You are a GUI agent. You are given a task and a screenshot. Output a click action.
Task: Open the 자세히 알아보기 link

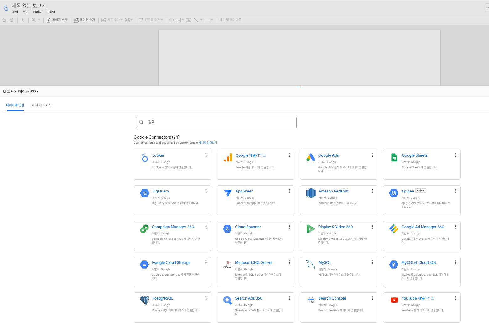click(208, 143)
